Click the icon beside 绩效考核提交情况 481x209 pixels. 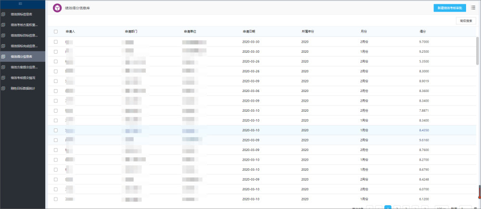coord(3,78)
